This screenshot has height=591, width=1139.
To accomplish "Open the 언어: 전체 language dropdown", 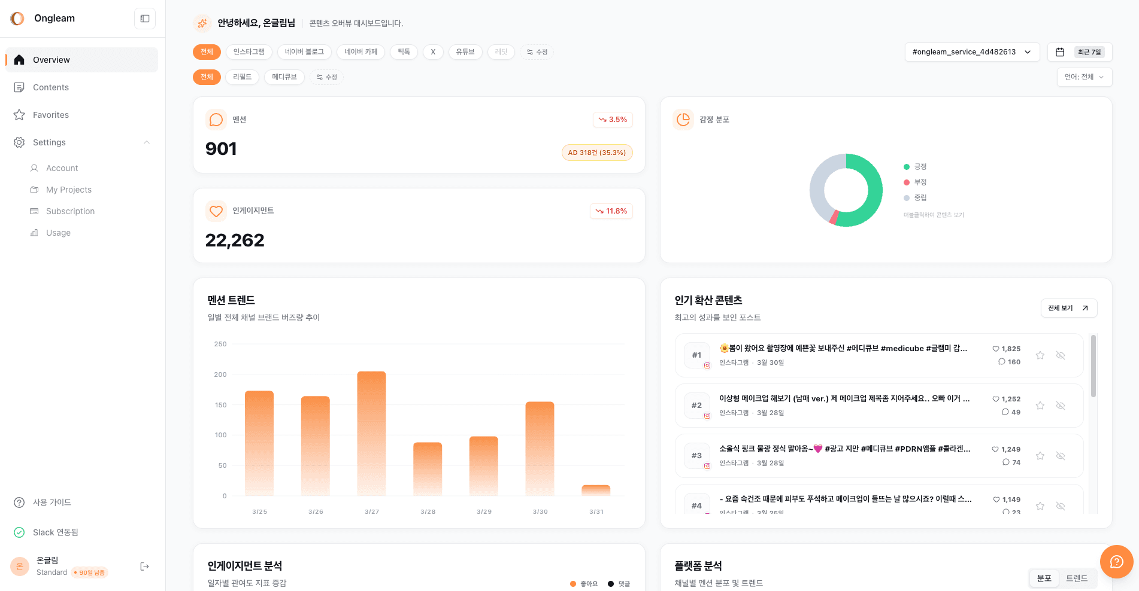I will coord(1084,77).
